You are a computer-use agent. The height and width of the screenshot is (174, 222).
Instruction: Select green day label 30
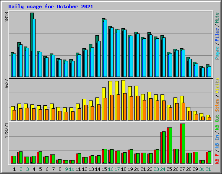coord(202,169)
